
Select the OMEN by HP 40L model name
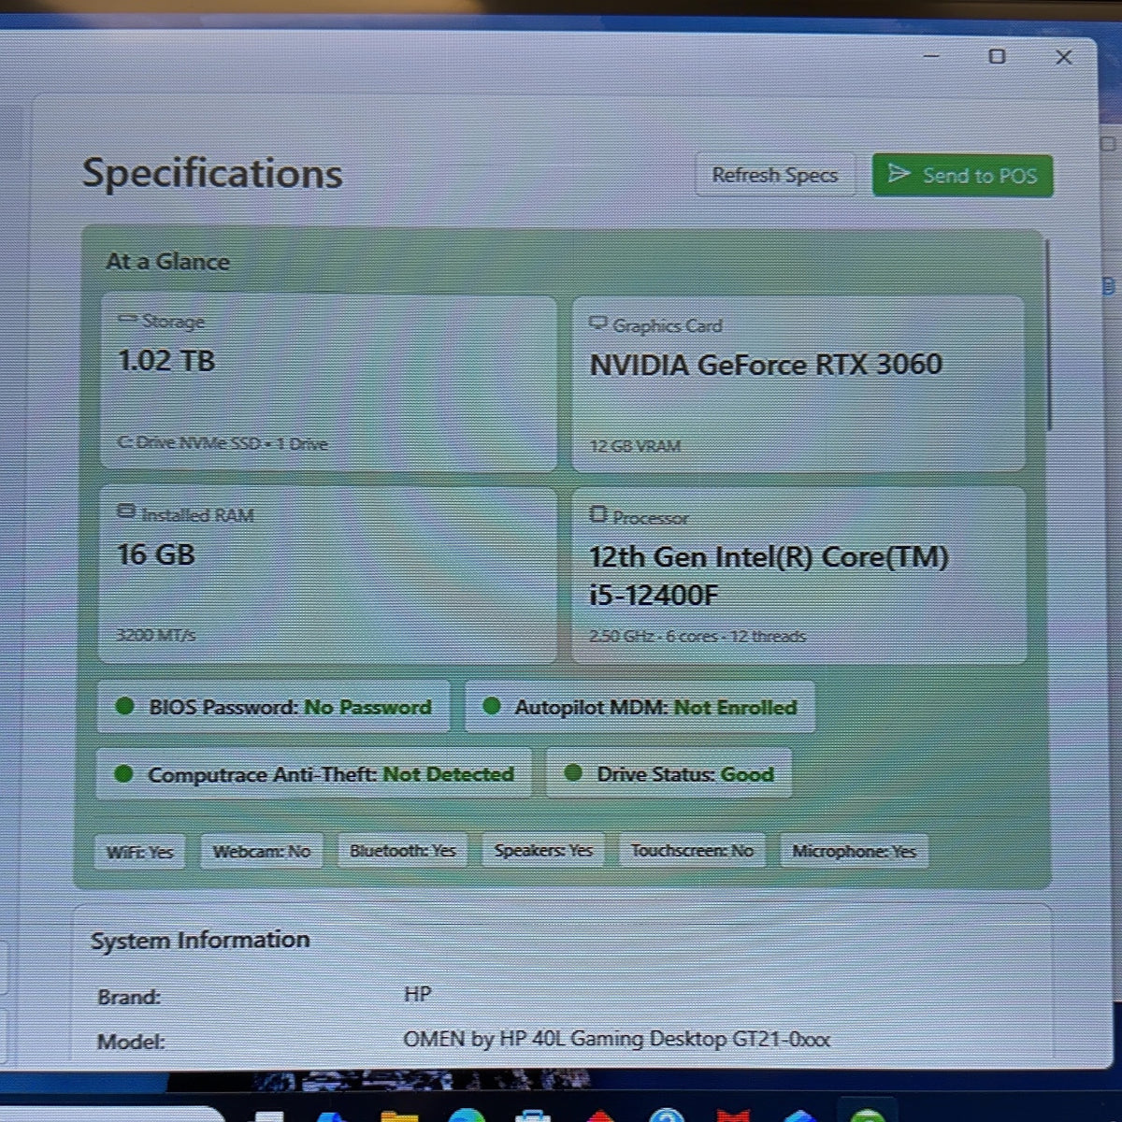(x=616, y=1039)
